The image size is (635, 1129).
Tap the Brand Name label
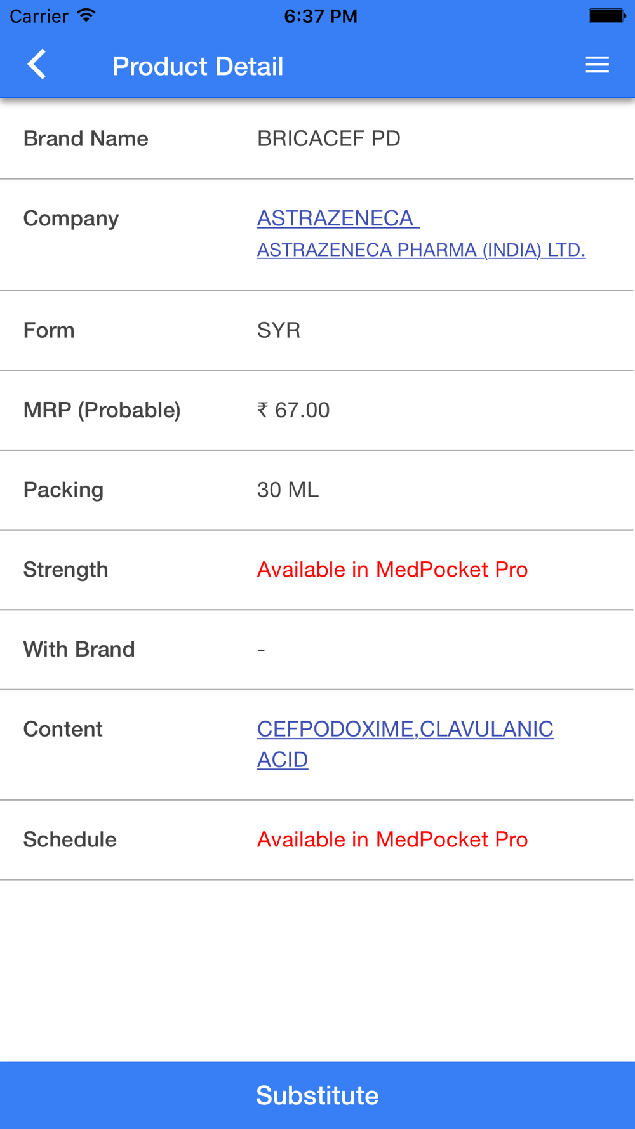pyautogui.click(x=86, y=138)
